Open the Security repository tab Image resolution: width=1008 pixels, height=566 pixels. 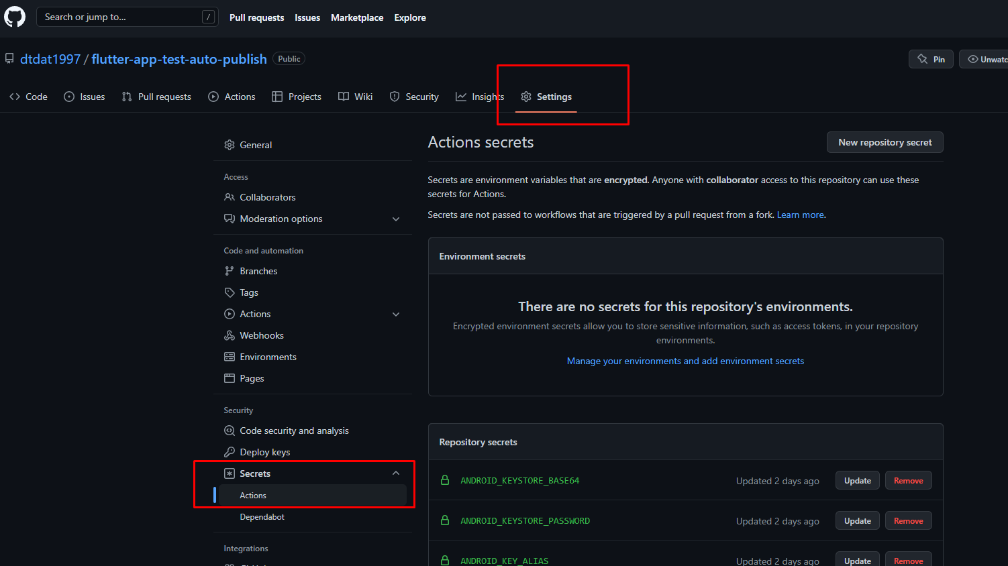(414, 97)
